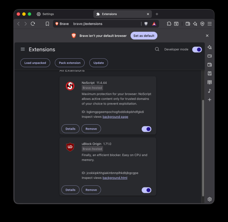This screenshot has height=222, width=228.
Task: Open Bookmarks panel in sidebar
Action: click(209, 73)
